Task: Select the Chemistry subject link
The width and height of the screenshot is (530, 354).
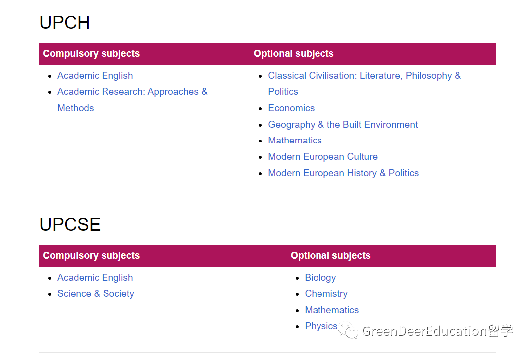Action: [x=326, y=294]
